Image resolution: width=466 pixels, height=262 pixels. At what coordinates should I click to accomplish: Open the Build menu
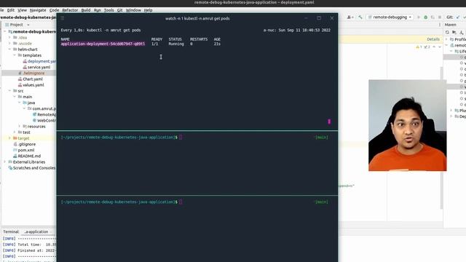pos(86,10)
